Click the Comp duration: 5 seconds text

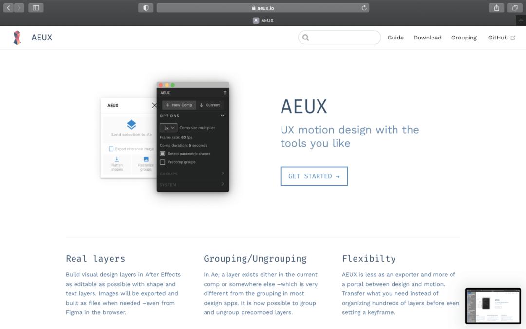coord(184,146)
